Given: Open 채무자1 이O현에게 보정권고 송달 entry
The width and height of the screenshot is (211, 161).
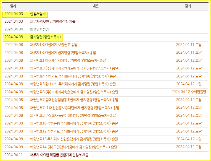Looking at the screenshot, I should [x=54, y=45].
